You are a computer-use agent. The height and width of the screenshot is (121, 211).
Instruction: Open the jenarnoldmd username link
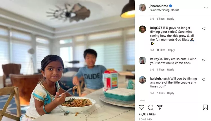[159, 6]
